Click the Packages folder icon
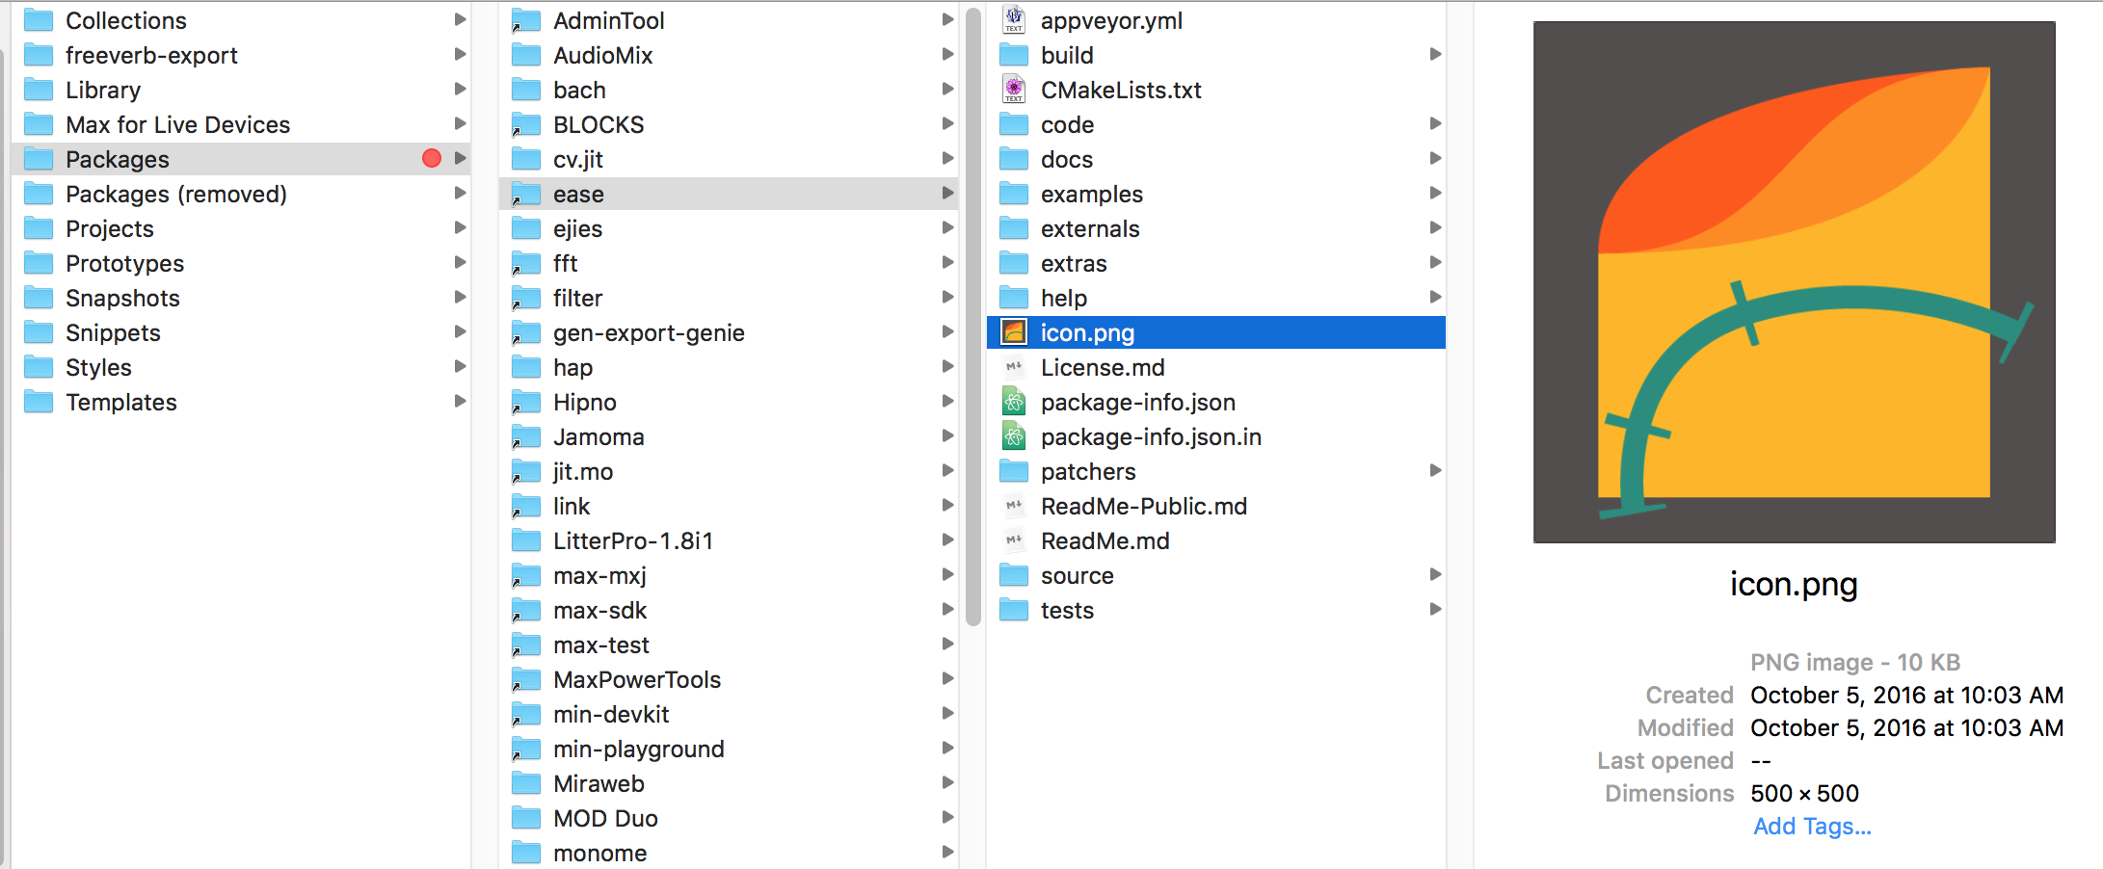This screenshot has width=2103, height=869. coord(39,158)
